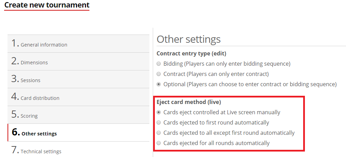Select manual Live screen eject radio button

click(x=159, y=112)
